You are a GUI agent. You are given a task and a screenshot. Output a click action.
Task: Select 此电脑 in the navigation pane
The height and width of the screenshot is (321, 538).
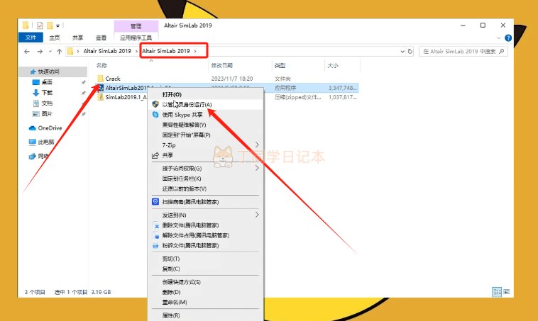(47, 142)
